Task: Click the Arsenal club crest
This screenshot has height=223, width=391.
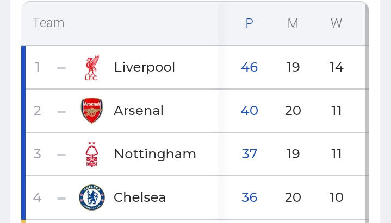Action: 92,111
